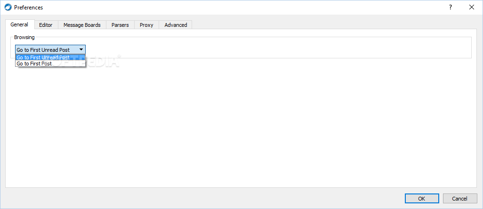Collapse the Browsing combo box
The image size is (483, 209).
pyautogui.click(x=50, y=49)
